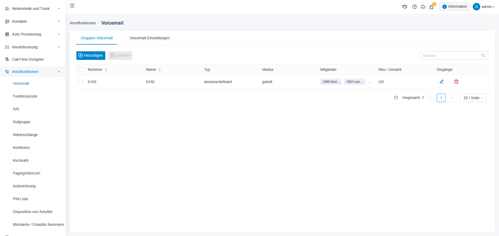The width and height of the screenshot is (499, 236).
Task: Collapse the sidebar with the menu fold icon
Action: coord(72,6)
